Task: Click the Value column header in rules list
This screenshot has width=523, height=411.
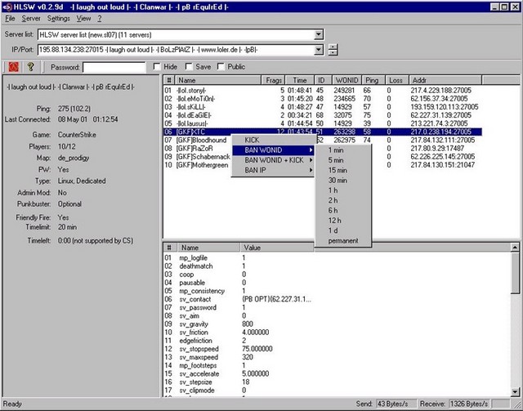Action: click(276, 248)
